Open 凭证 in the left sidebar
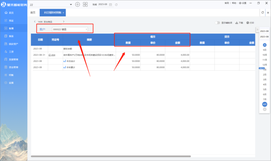Viewport: 271px width, 161px height. 11,20
